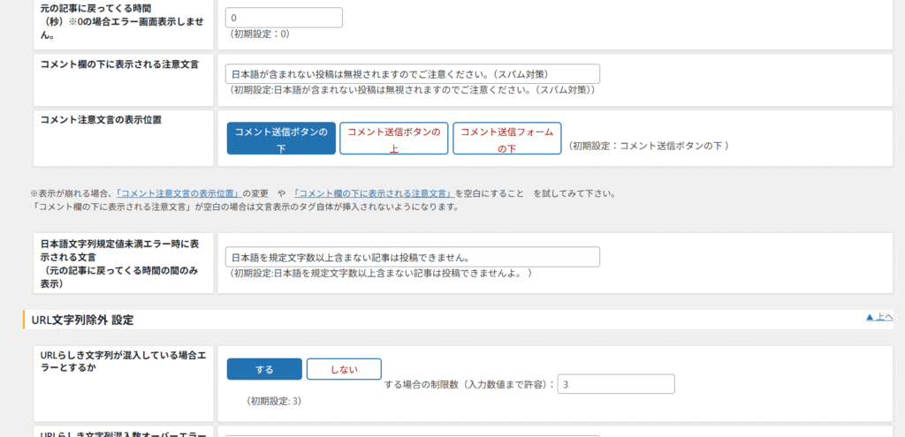Screen dimensions: 905x437
Task: Open the 「コメント注意文言の表示位置」 link in the note
Action: (x=179, y=193)
